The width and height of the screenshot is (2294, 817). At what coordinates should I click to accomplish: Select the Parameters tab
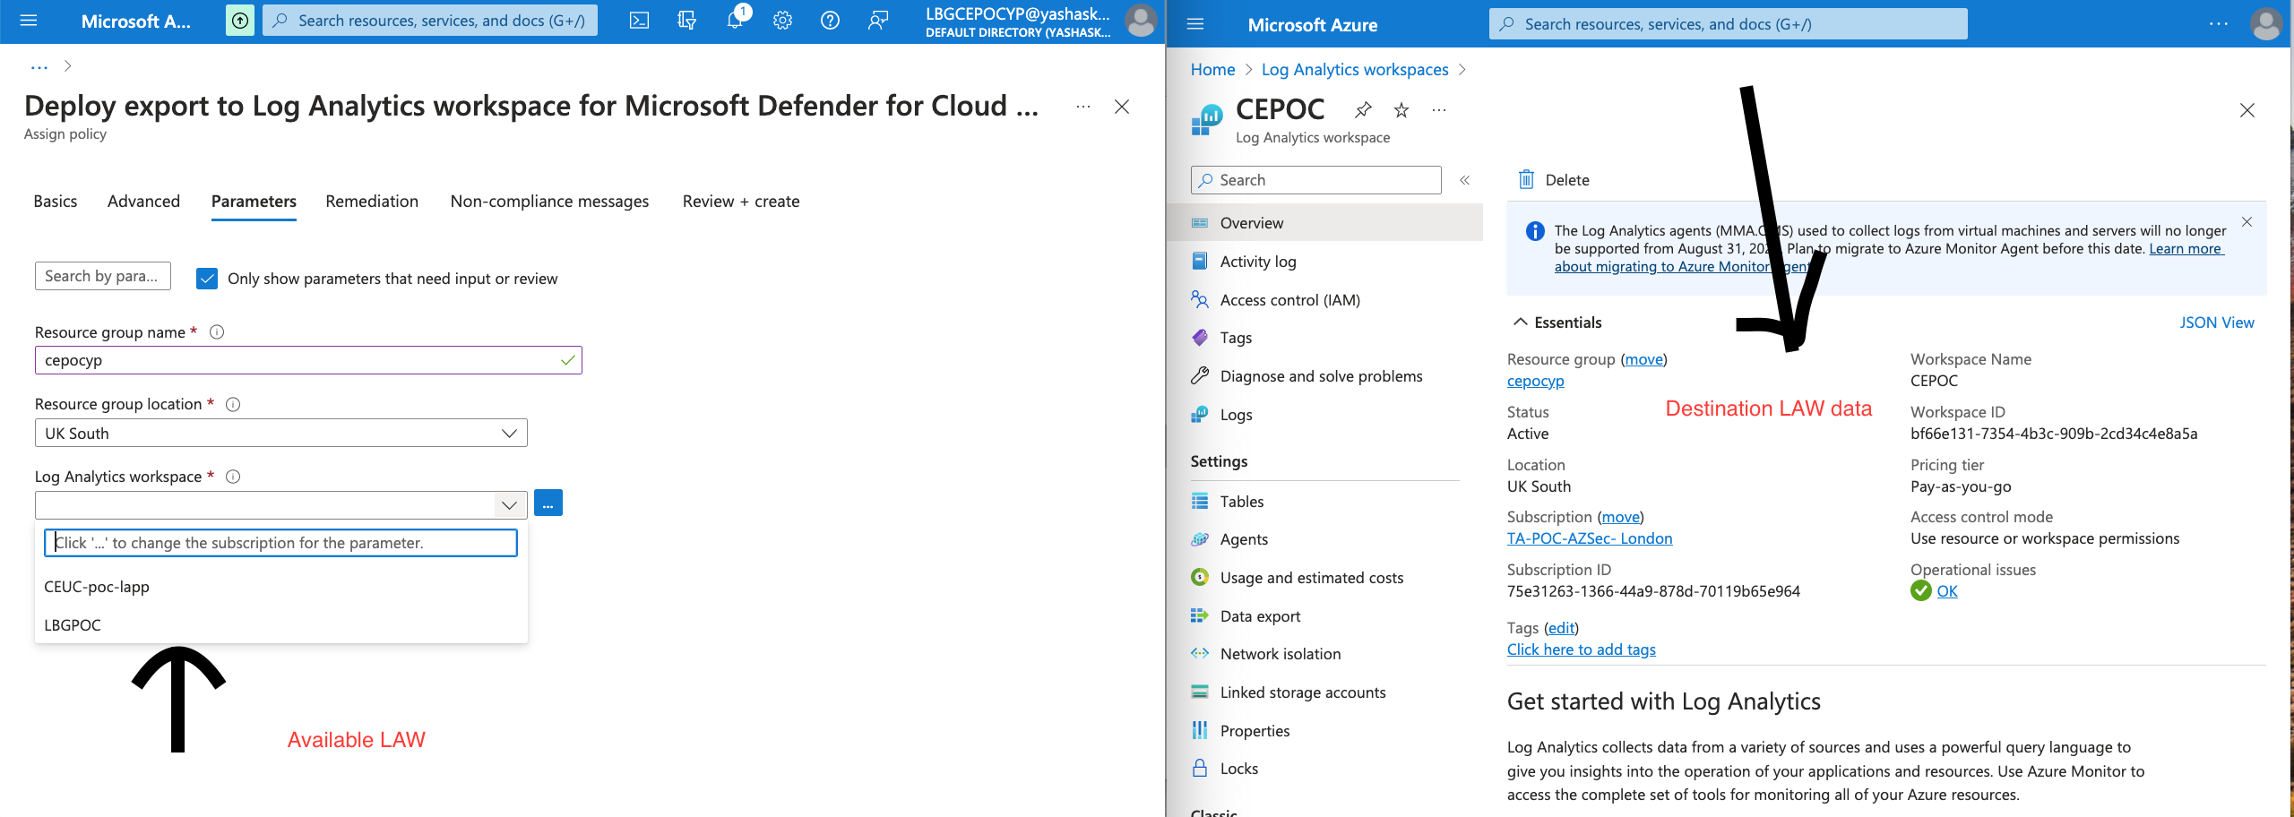tap(254, 202)
